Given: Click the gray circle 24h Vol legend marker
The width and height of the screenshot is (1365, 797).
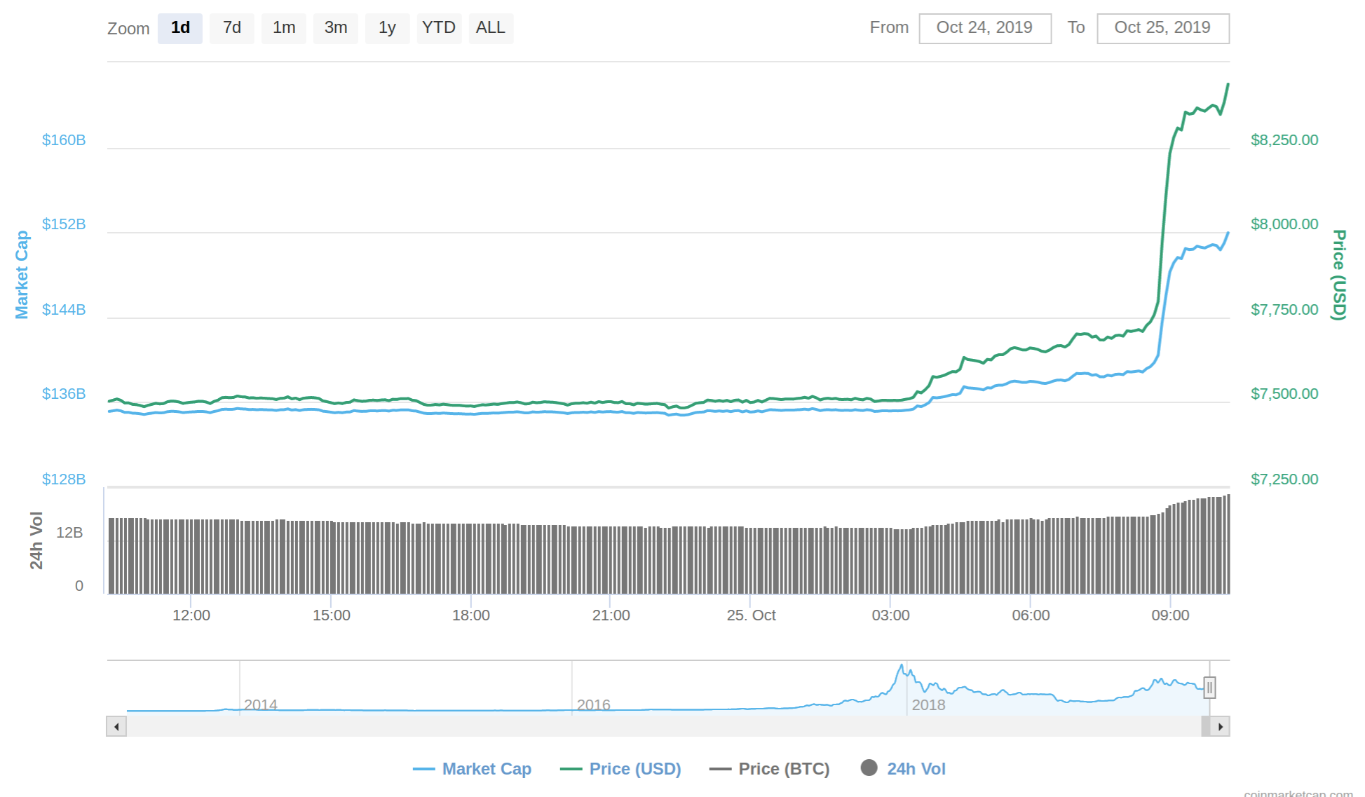Looking at the screenshot, I should coord(869,768).
